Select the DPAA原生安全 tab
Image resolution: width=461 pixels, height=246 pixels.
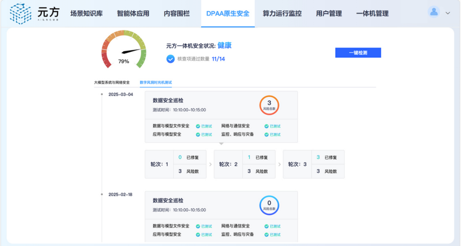click(x=228, y=14)
